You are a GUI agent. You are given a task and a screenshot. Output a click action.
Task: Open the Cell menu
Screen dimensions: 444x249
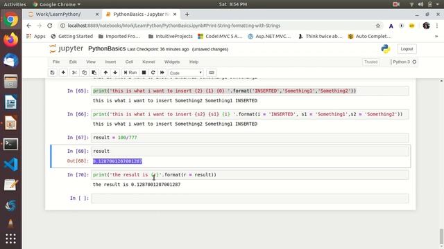(x=129, y=62)
